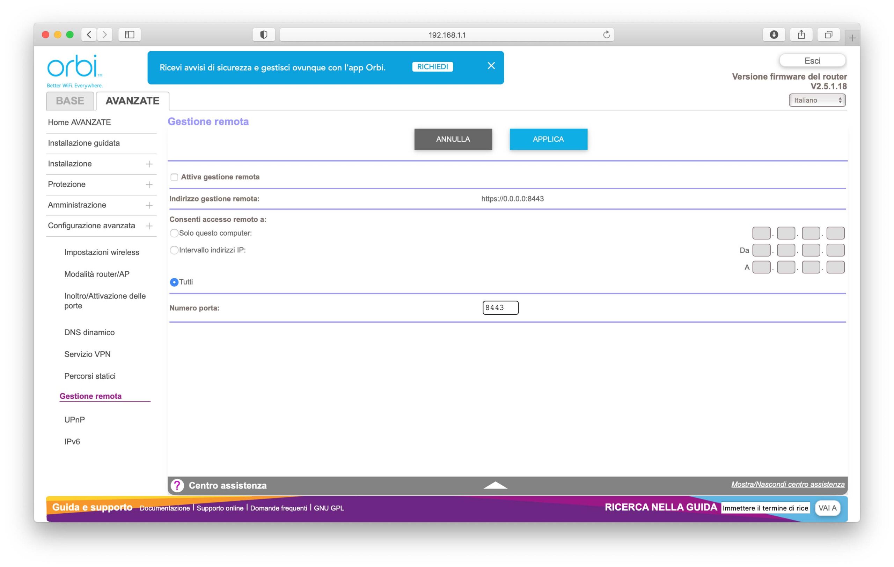Screen dimensions: 894x567
Task: Click Mostra/Nascondi centro assistenza link
Action: pyautogui.click(x=787, y=484)
